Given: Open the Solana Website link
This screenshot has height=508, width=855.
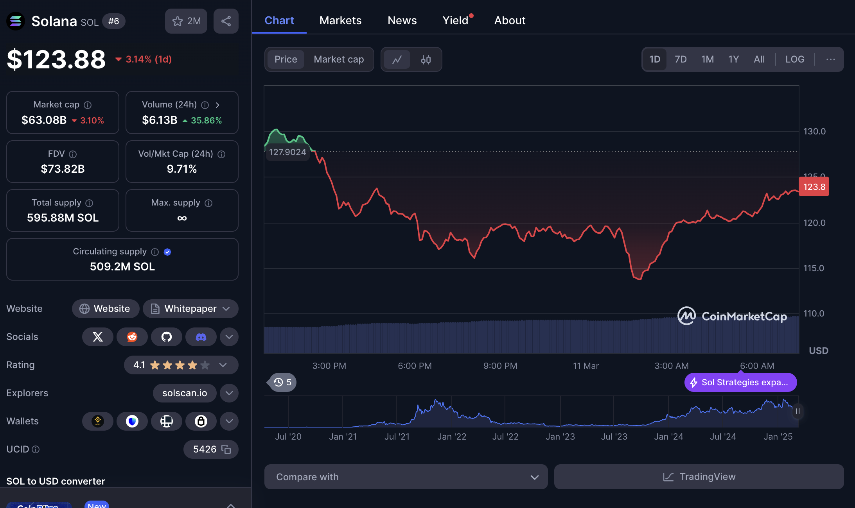Looking at the screenshot, I should coord(106,309).
